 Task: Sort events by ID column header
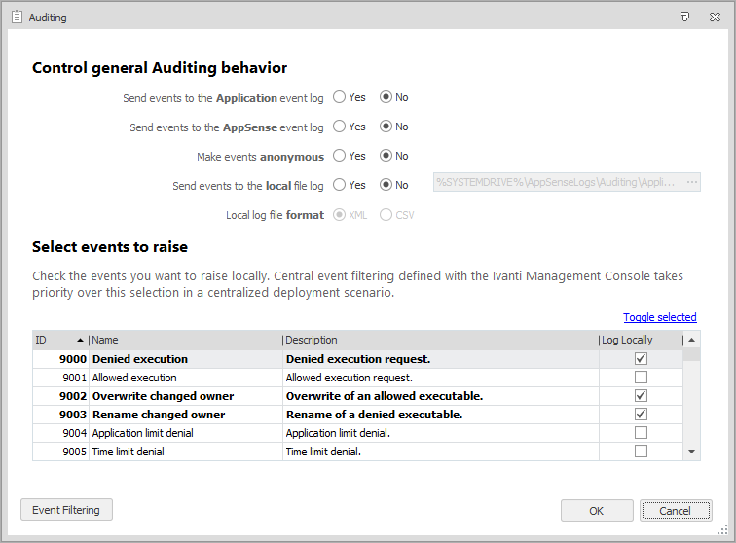coord(58,340)
